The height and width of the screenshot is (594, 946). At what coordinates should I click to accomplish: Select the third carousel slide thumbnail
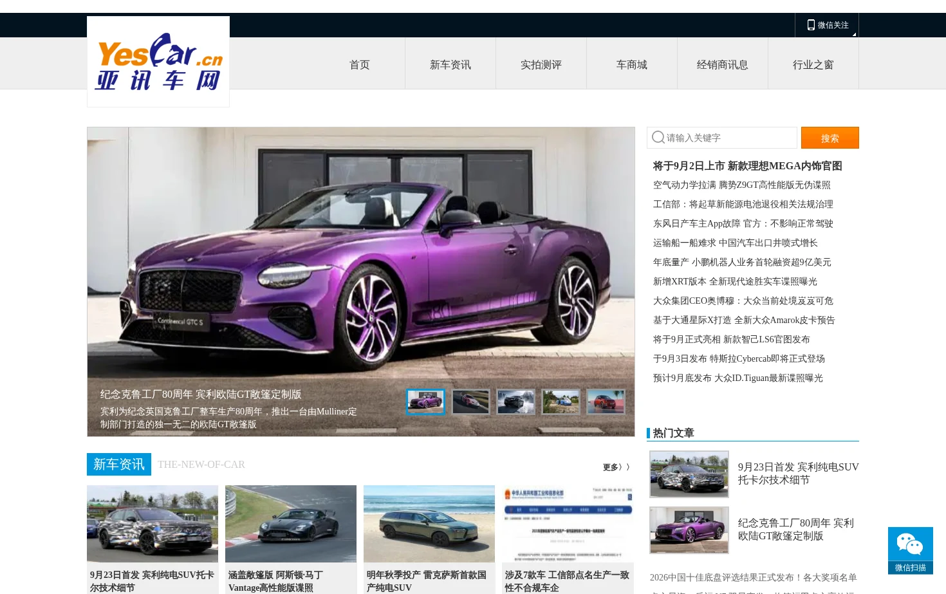[515, 402]
